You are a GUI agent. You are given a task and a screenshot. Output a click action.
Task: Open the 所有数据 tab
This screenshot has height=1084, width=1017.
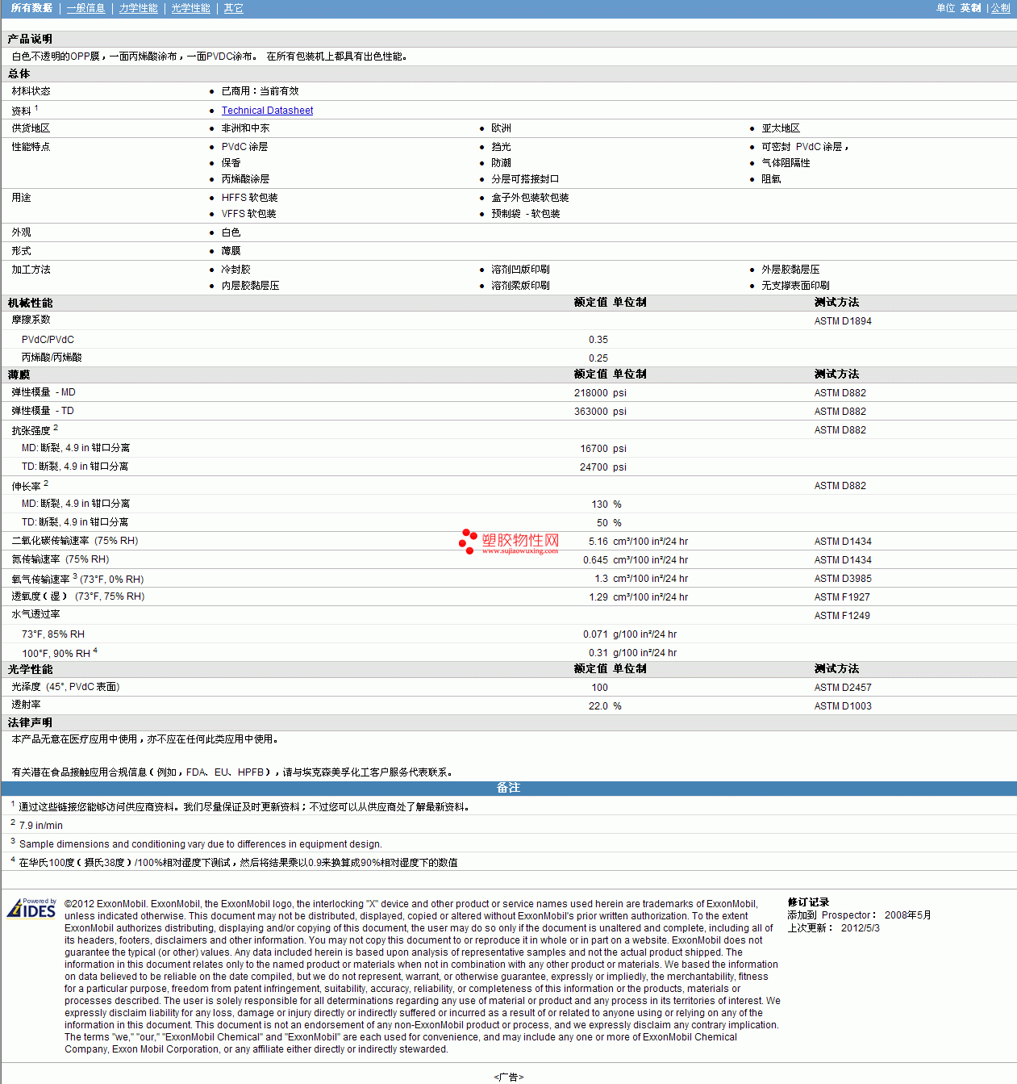tap(31, 8)
